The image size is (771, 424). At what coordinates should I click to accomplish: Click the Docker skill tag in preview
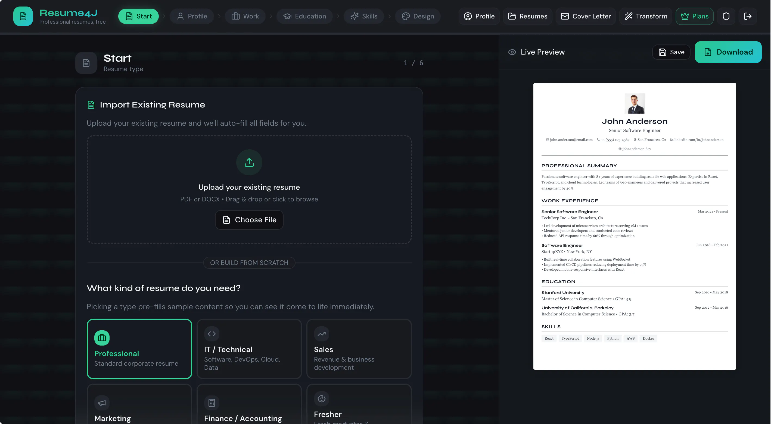coord(648,338)
